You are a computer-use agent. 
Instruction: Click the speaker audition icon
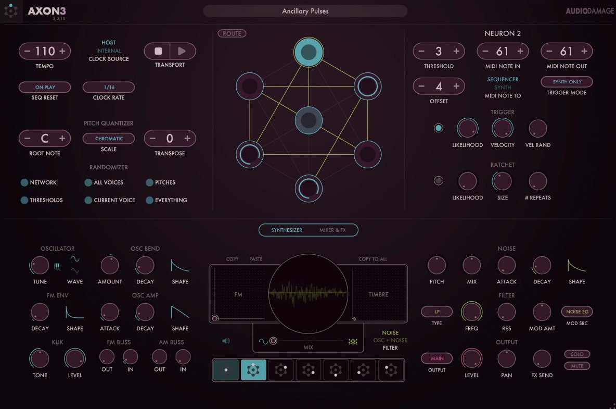(x=226, y=341)
